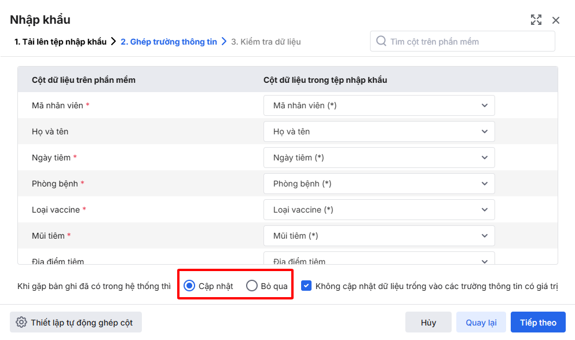Viewport: 575px width, 340px height.
Task: Click the Quay lại button
Action: click(481, 323)
